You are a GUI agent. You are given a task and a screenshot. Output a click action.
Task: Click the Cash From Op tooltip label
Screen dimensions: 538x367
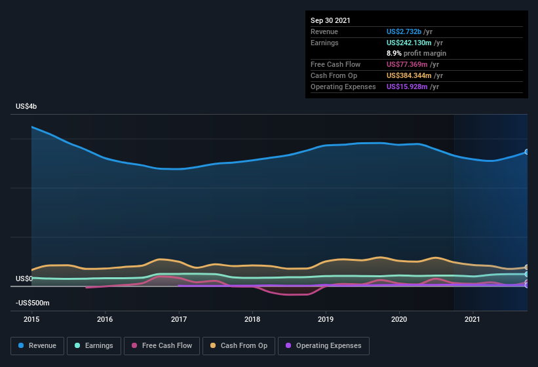(334, 75)
